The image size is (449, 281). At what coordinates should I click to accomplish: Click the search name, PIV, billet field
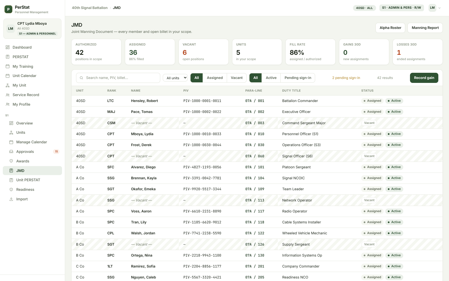coord(118,78)
